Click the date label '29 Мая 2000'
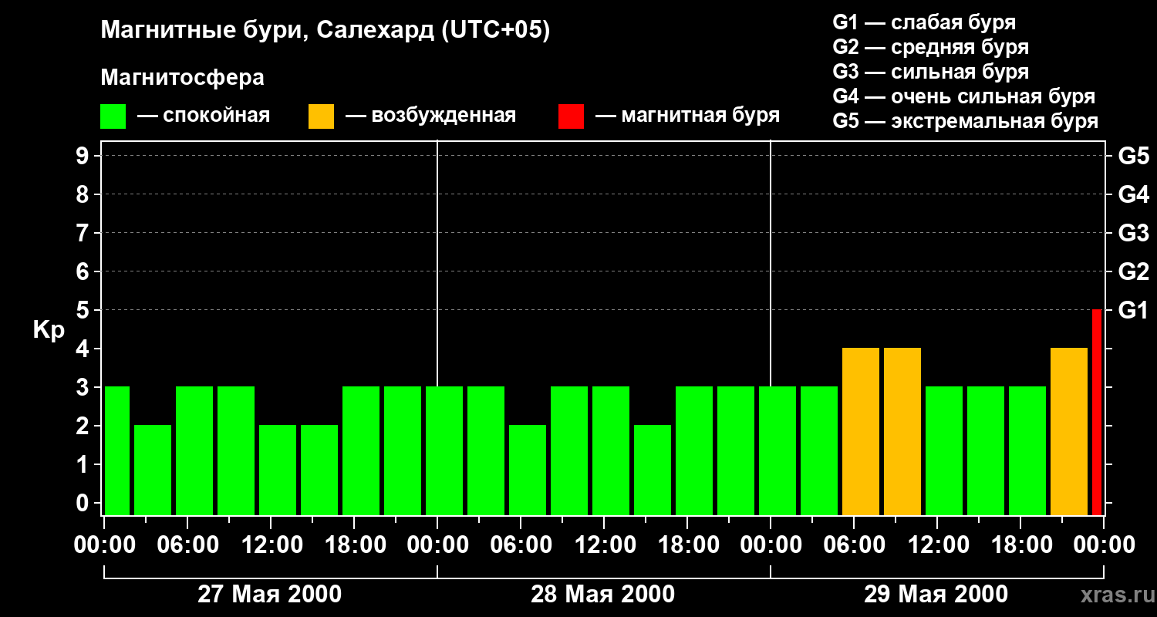The width and height of the screenshot is (1157, 617). 936,594
